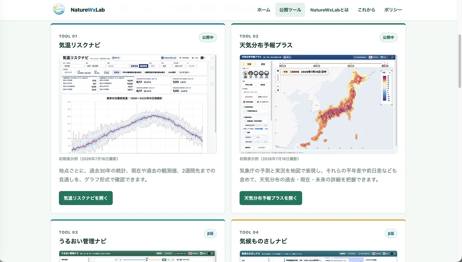Click the caption under 気温リスクナビ thumbnail

(89, 159)
